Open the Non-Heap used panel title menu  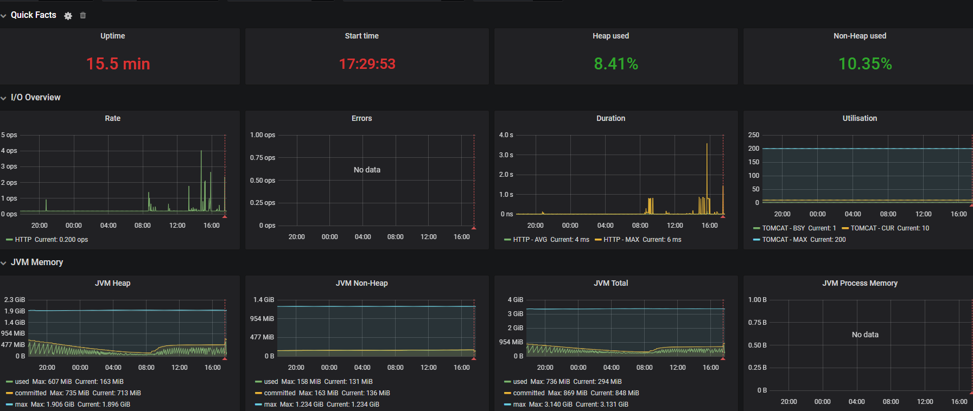click(860, 36)
